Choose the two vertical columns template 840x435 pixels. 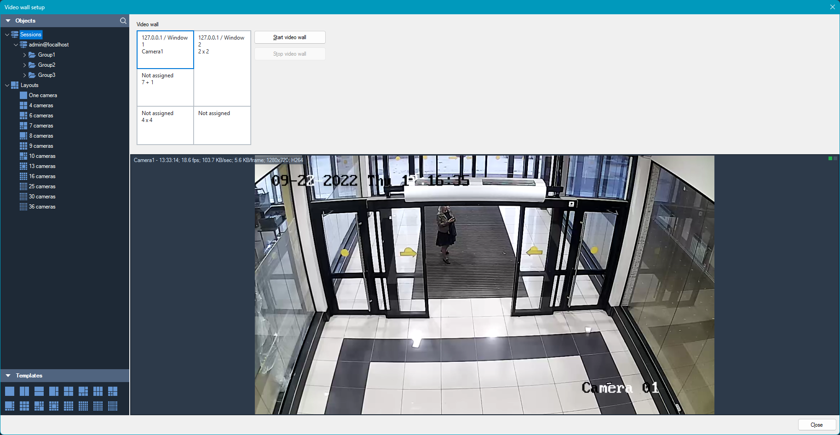tap(24, 391)
